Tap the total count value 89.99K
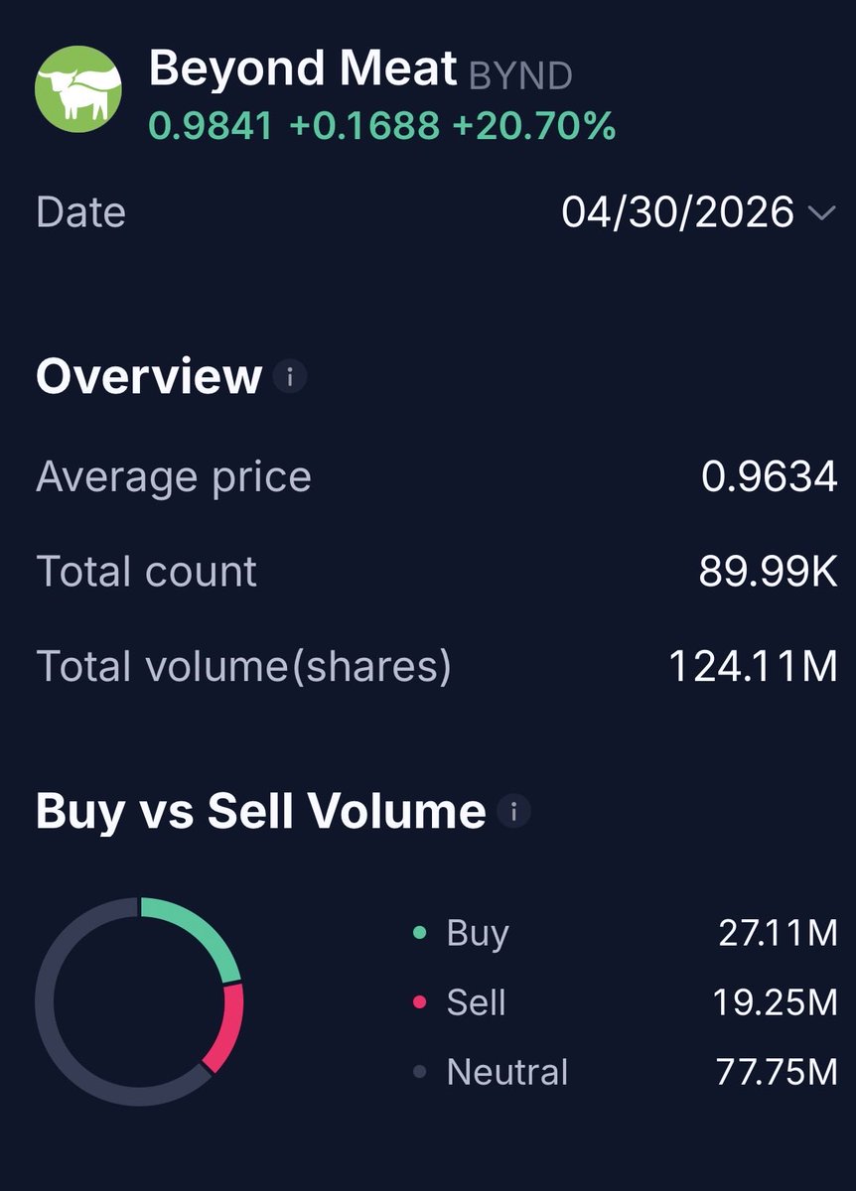 [768, 572]
